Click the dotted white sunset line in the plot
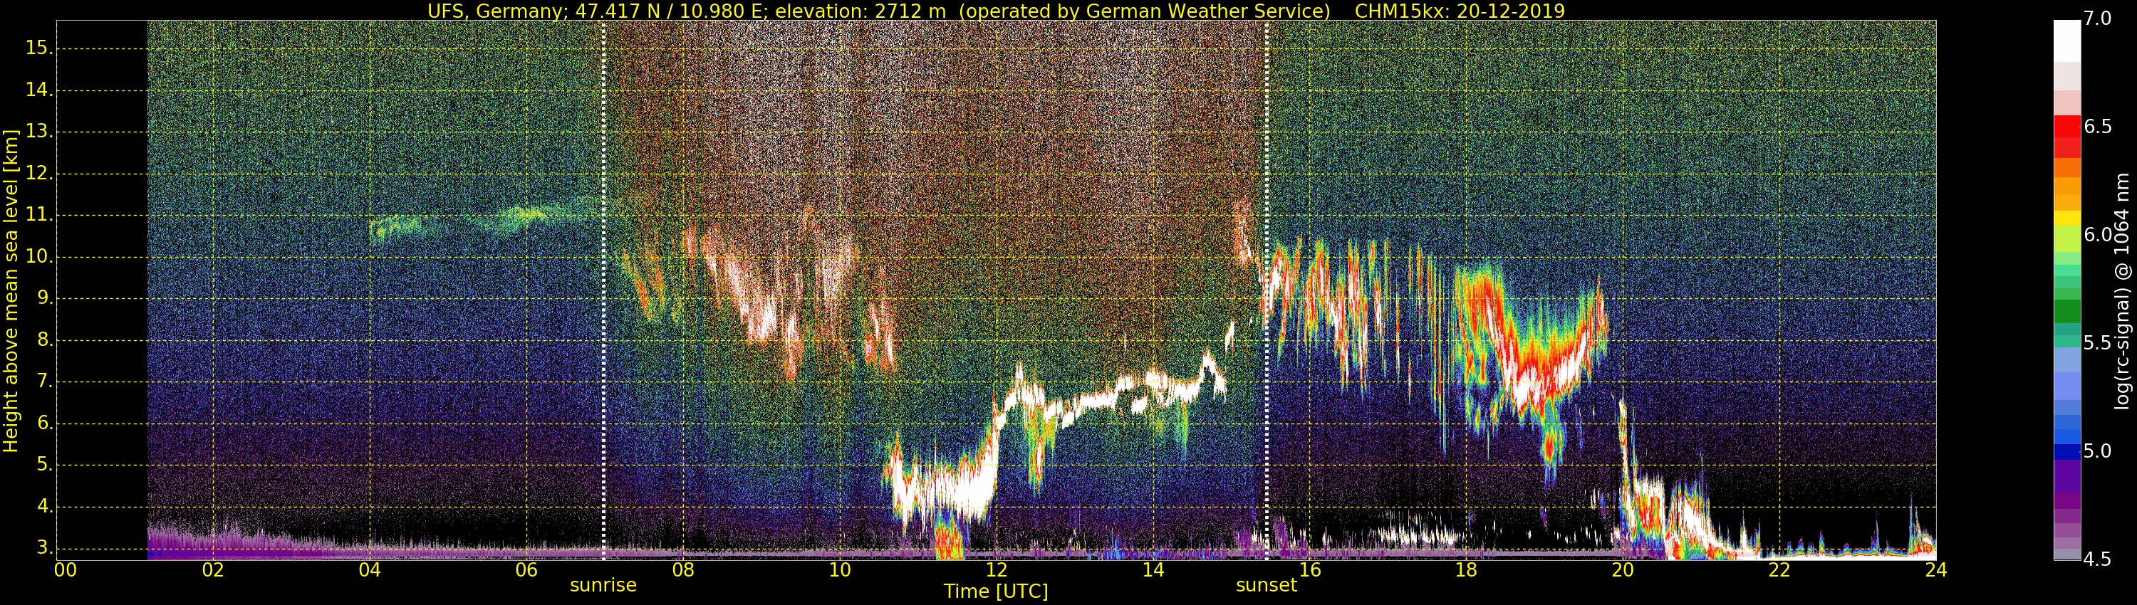This screenshot has width=2137, height=605. (1267, 290)
